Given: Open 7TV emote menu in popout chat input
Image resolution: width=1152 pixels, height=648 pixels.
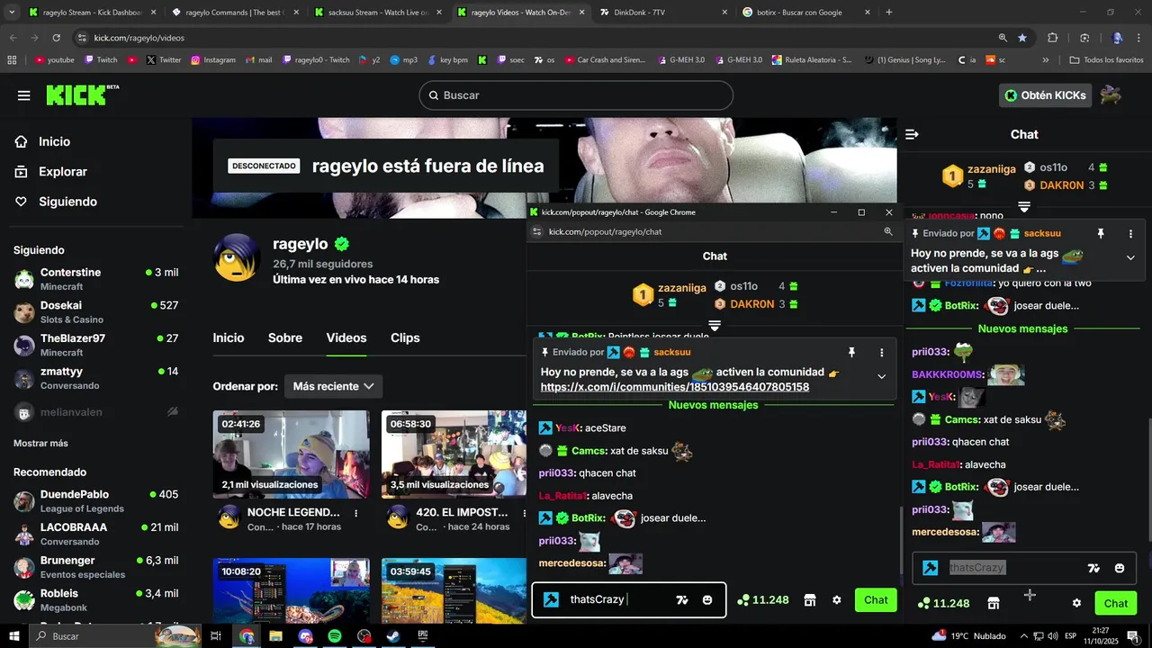Looking at the screenshot, I should tap(682, 600).
